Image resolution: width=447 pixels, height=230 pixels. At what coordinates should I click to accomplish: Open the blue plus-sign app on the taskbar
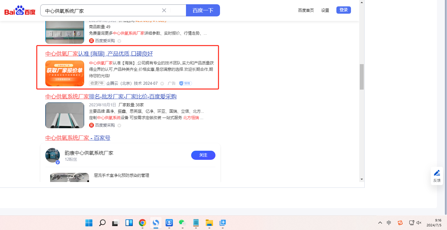tap(223, 223)
